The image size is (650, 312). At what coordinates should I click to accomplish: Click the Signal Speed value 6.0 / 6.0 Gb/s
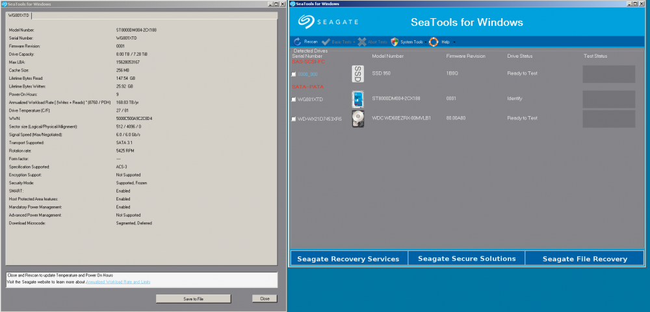pos(127,135)
